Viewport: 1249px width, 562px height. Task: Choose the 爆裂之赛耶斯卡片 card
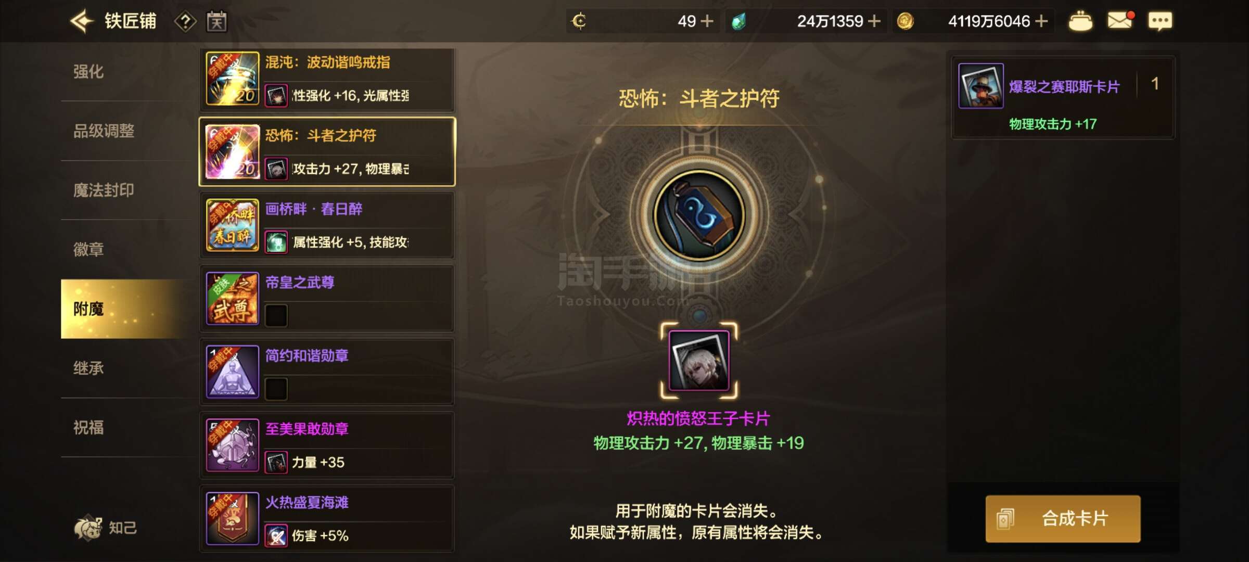pyautogui.click(x=1063, y=98)
